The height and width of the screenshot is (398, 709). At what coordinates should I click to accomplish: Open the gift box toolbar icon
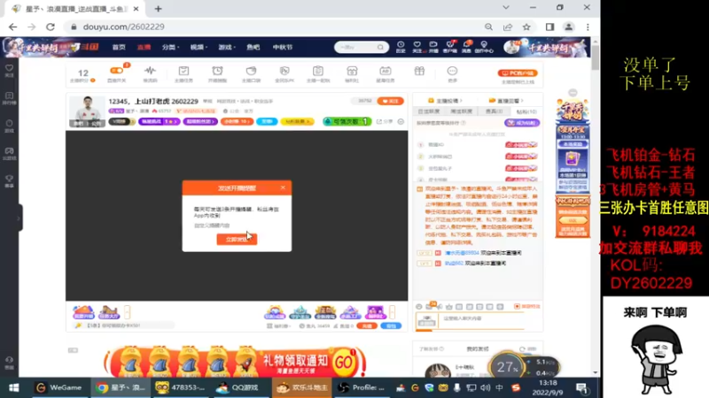[419, 71]
